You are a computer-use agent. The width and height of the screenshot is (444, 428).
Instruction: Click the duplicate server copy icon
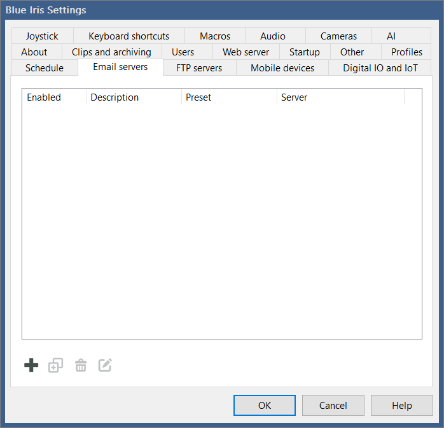coord(55,365)
